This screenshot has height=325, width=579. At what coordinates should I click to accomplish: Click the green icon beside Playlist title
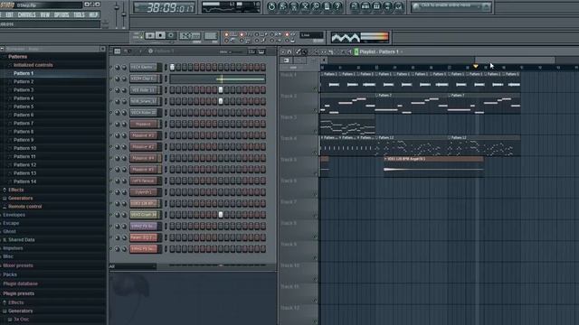point(356,52)
